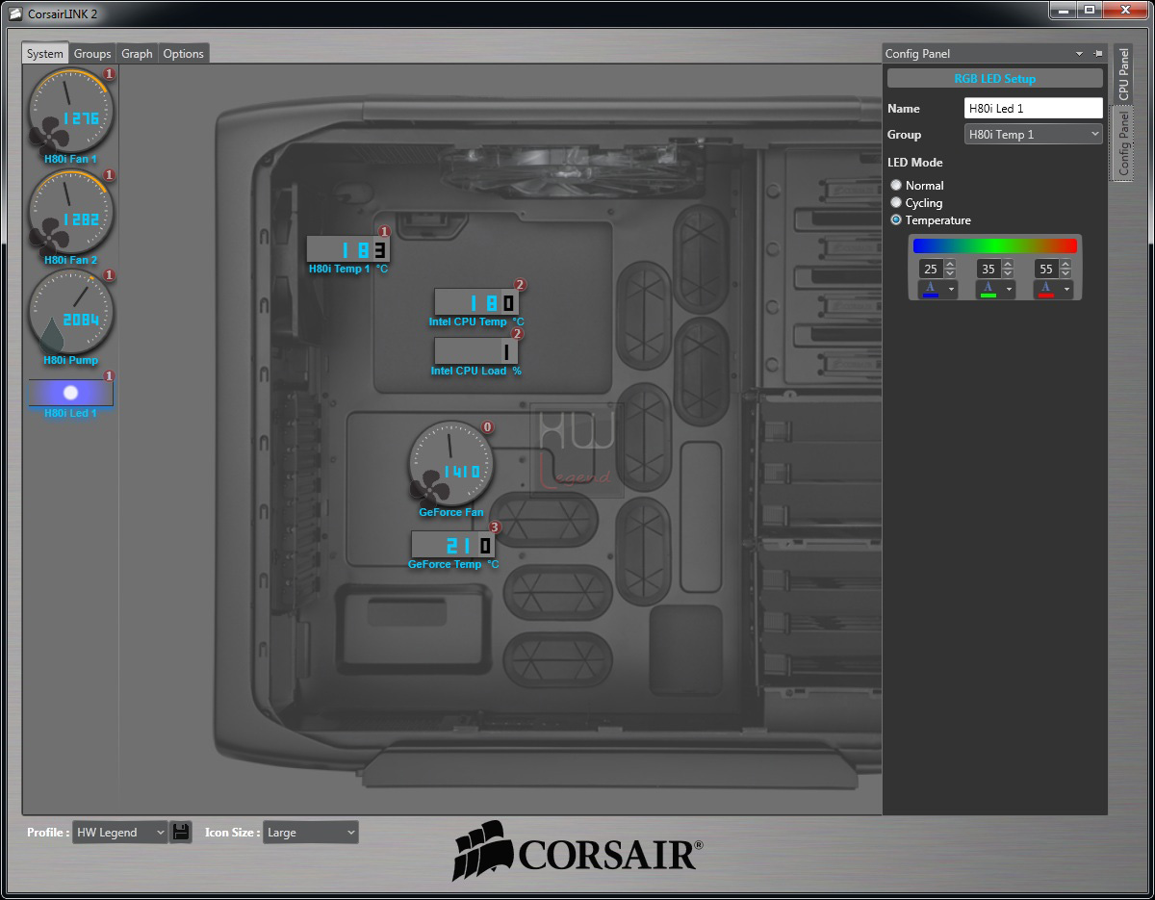This screenshot has height=900, width=1155.
Task: Click the green color swatch button
Action: point(988,290)
